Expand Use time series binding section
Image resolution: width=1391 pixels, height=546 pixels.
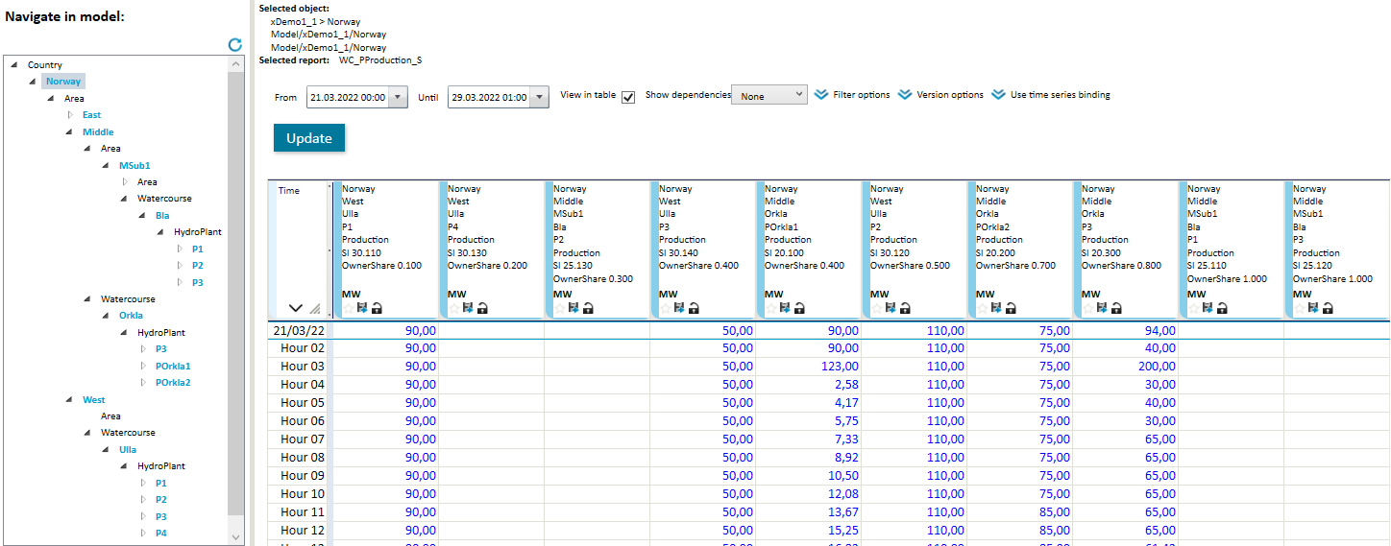click(1051, 95)
